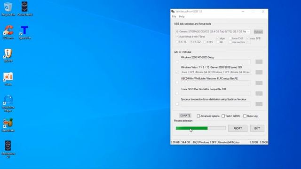The image size is (301, 169).
Task: Enable the Show Log checkbox
Action: coord(245,116)
